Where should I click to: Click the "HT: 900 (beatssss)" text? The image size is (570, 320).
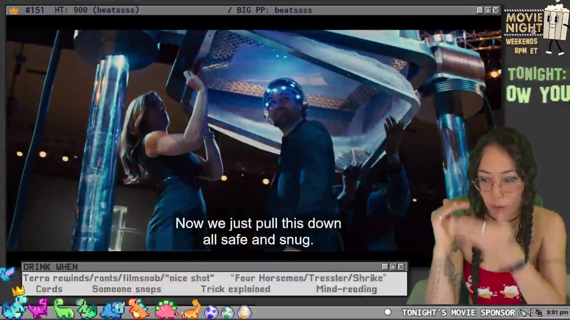point(97,10)
